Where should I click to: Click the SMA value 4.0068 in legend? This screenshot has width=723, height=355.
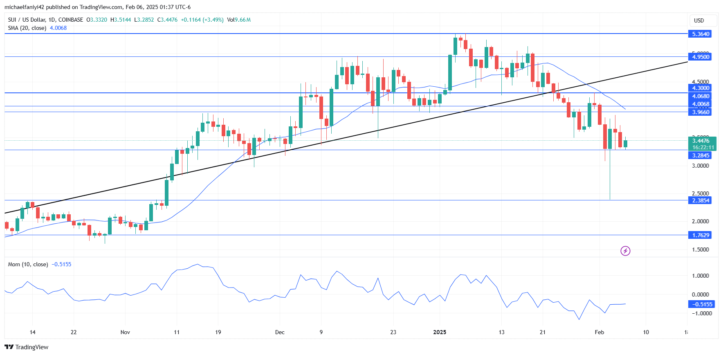[x=58, y=28]
